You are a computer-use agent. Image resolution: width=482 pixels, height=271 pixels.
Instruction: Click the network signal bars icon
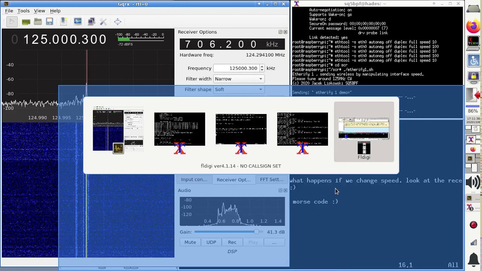click(x=473, y=242)
